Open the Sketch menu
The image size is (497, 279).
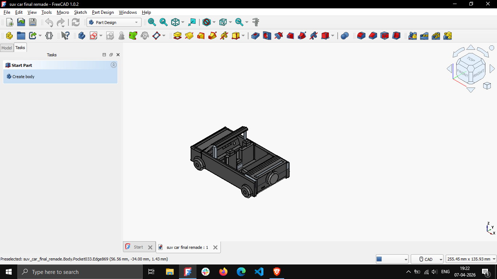80,12
